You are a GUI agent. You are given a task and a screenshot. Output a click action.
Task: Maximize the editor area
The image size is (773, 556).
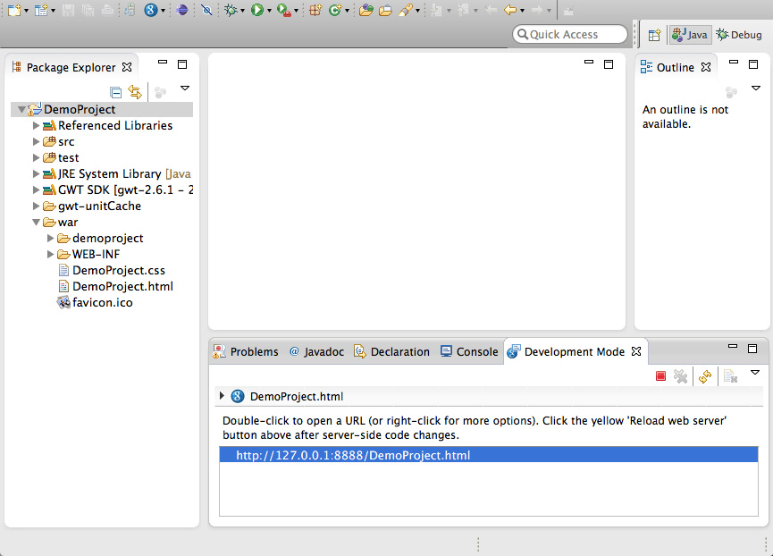pos(609,64)
